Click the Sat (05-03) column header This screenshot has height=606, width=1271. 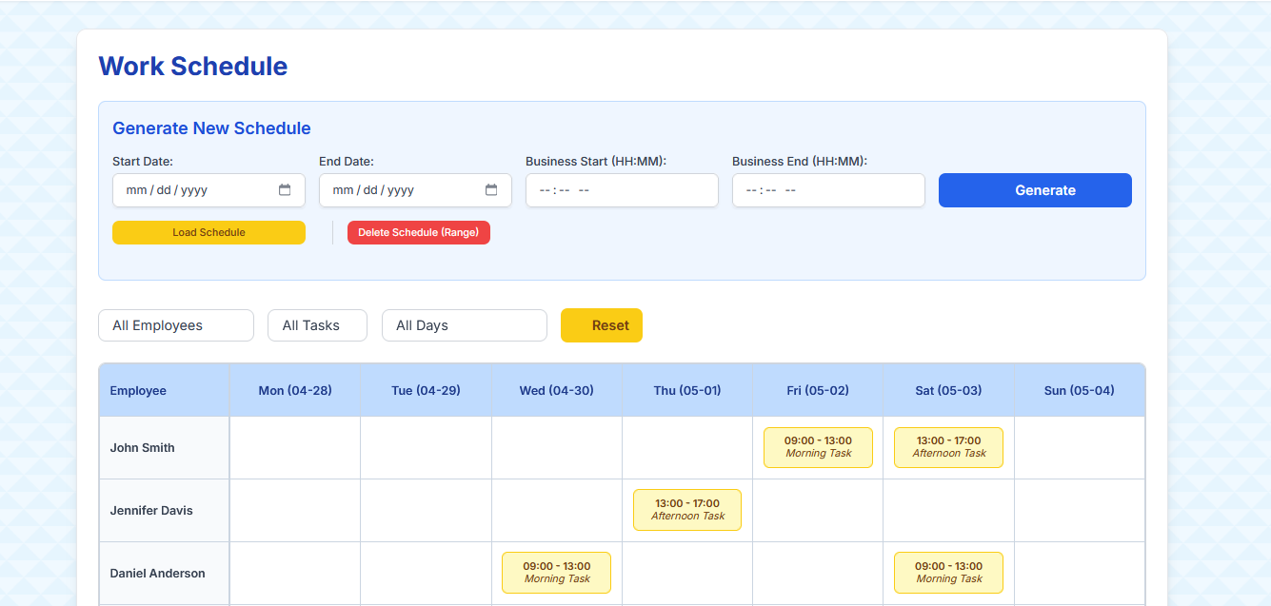[x=948, y=390]
